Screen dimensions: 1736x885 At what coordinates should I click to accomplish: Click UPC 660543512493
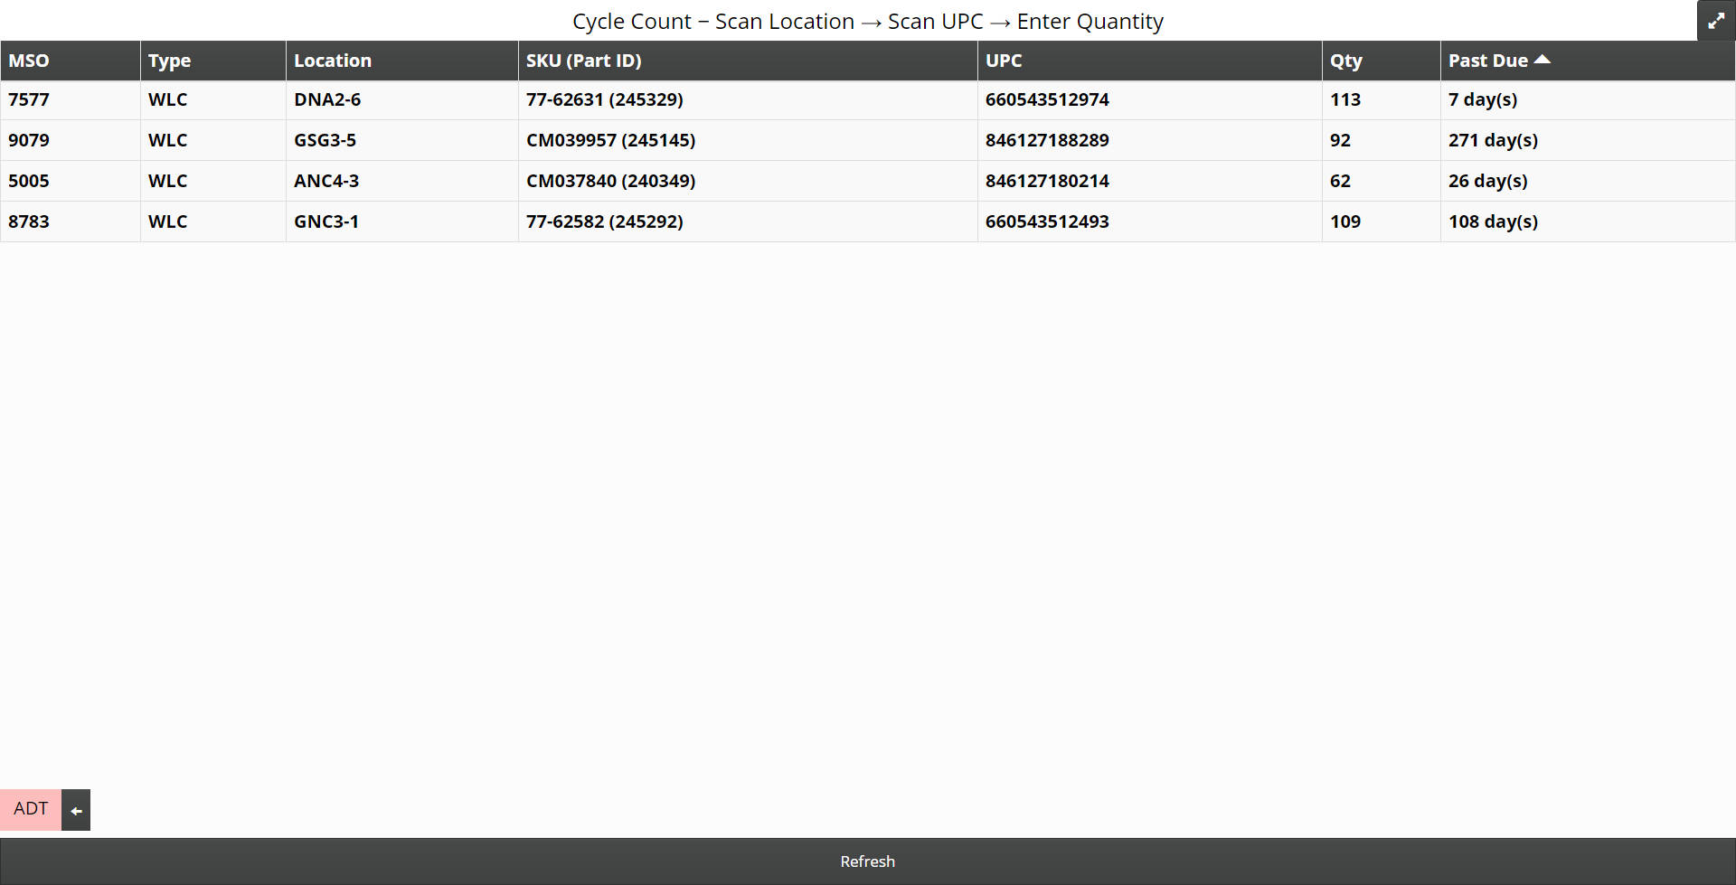[x=1150, y=221]
